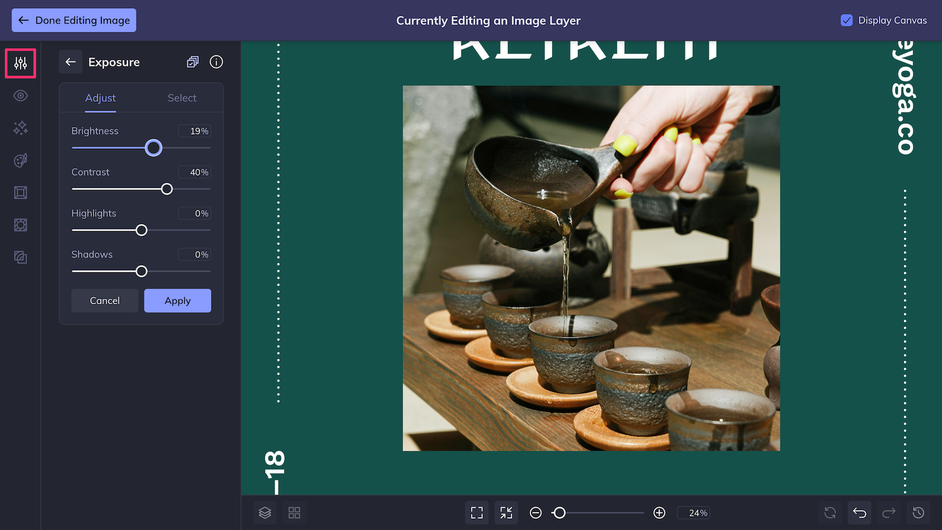Switch to the Select tab
Viewport: 942px width, 530px height.
(x=182, y=98)
